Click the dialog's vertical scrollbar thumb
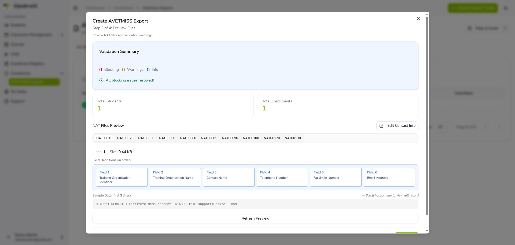Viewport: 515px width, 245px height. (427, 116)
